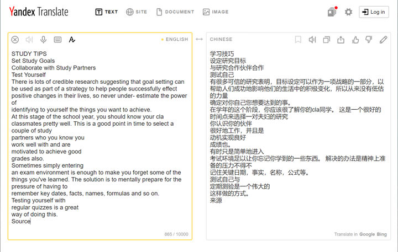This screenshot has height=252, width=398.
Task: Switch to the DOCUMENT tab
Action: (175, 12)
